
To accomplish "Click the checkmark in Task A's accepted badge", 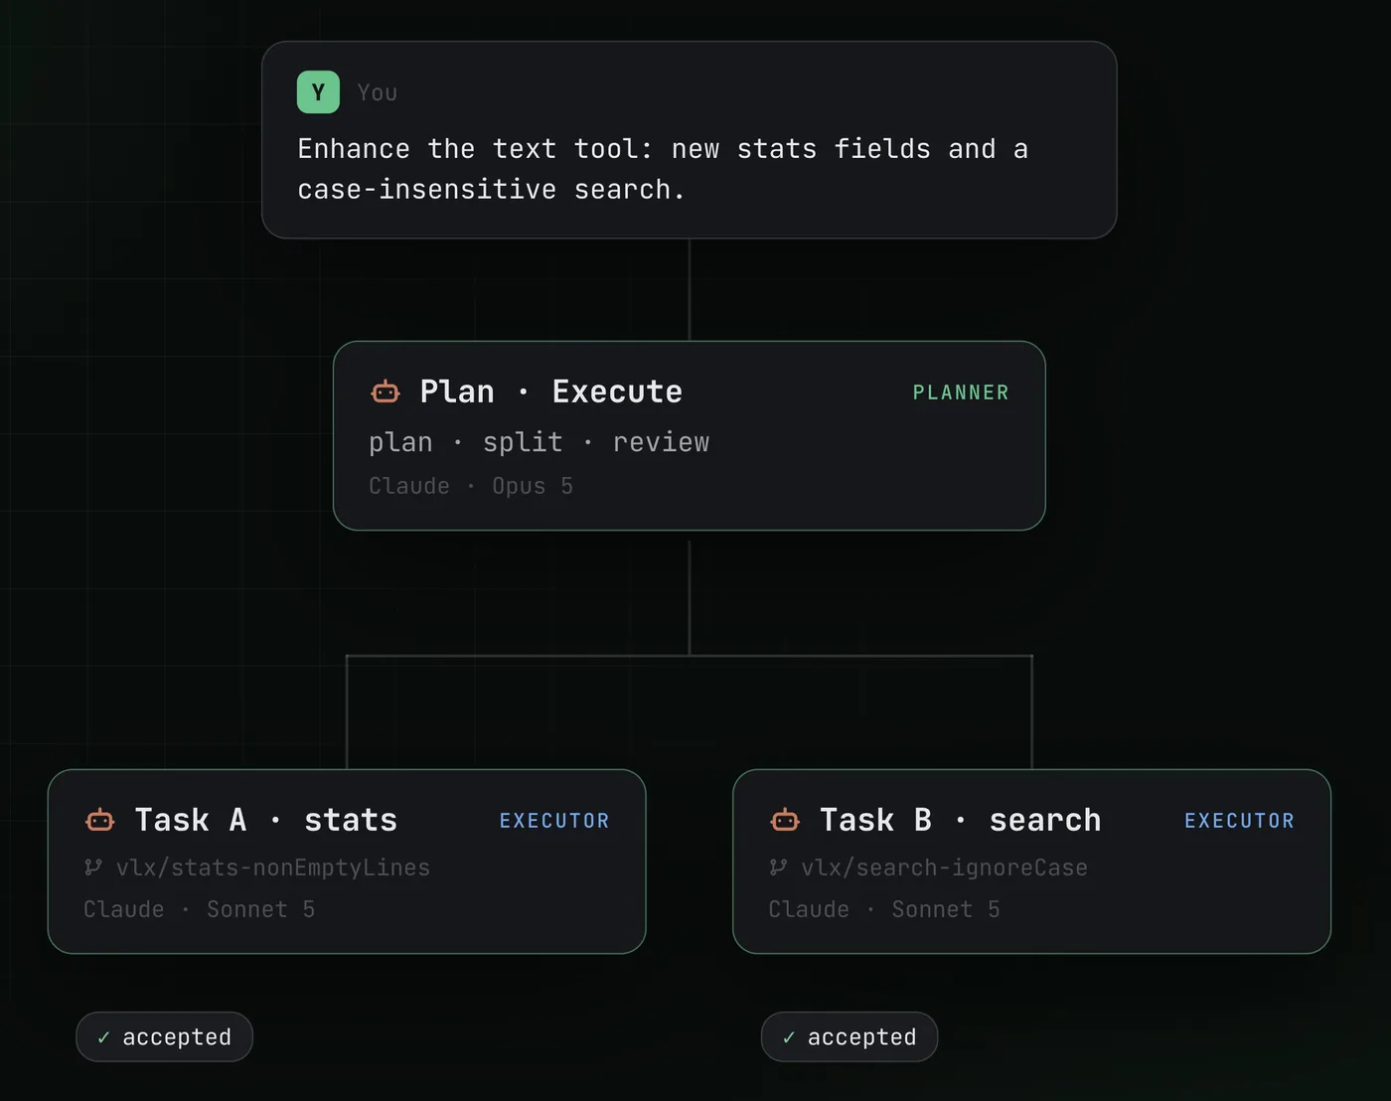I will click(x=103, y=1037).
